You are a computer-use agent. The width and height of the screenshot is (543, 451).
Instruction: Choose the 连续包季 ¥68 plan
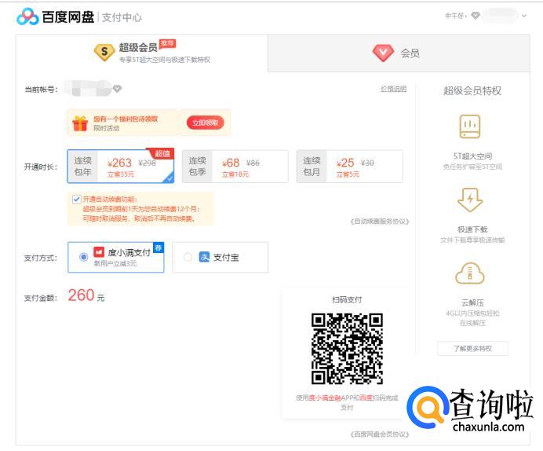coord(235,167)
